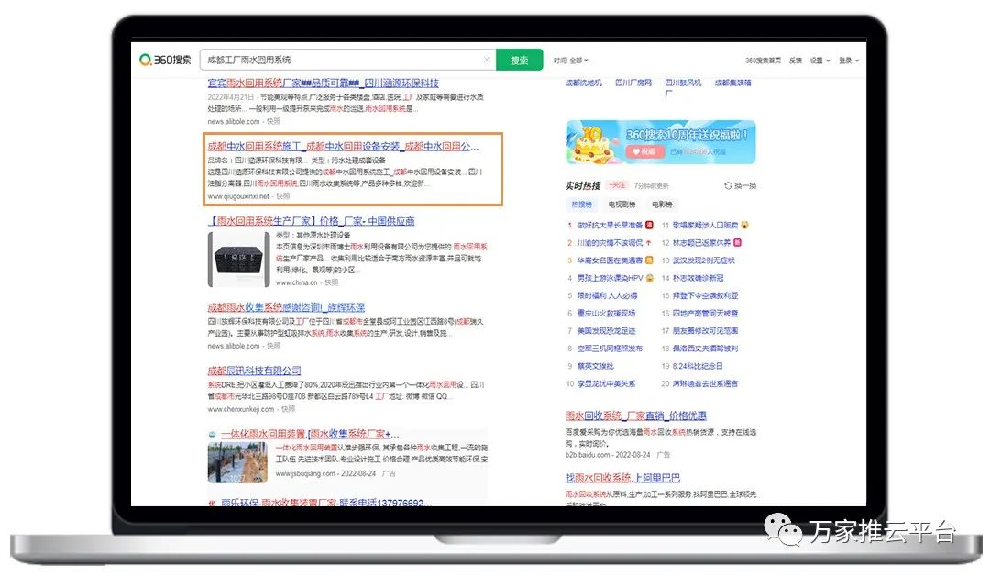Clear the search box with X icon
This screenshot has width=990, height=576.
(487, 60)
